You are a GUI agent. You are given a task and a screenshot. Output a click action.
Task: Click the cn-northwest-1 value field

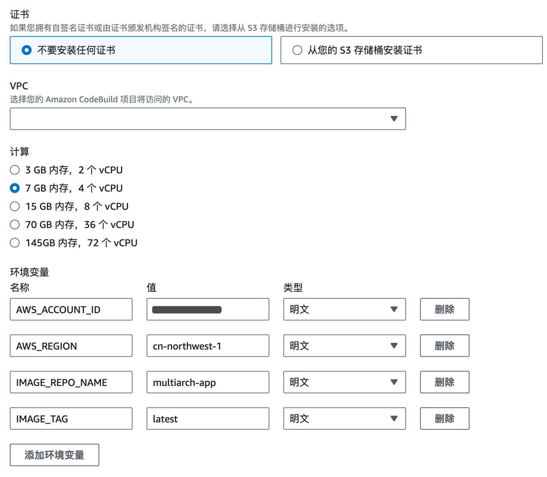[x=208, y=346]
